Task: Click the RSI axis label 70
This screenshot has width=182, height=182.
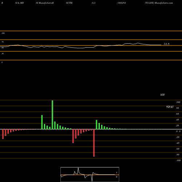Action: [x=3, y=42]
